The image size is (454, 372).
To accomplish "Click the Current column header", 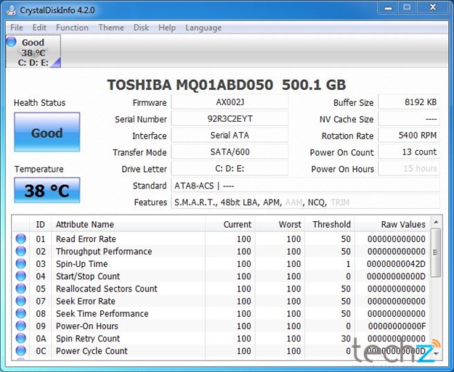I will [230, 224].
